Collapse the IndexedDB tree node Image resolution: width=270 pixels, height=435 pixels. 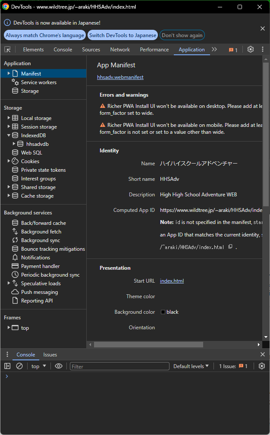pyautogui.click(x=9, y=135)
